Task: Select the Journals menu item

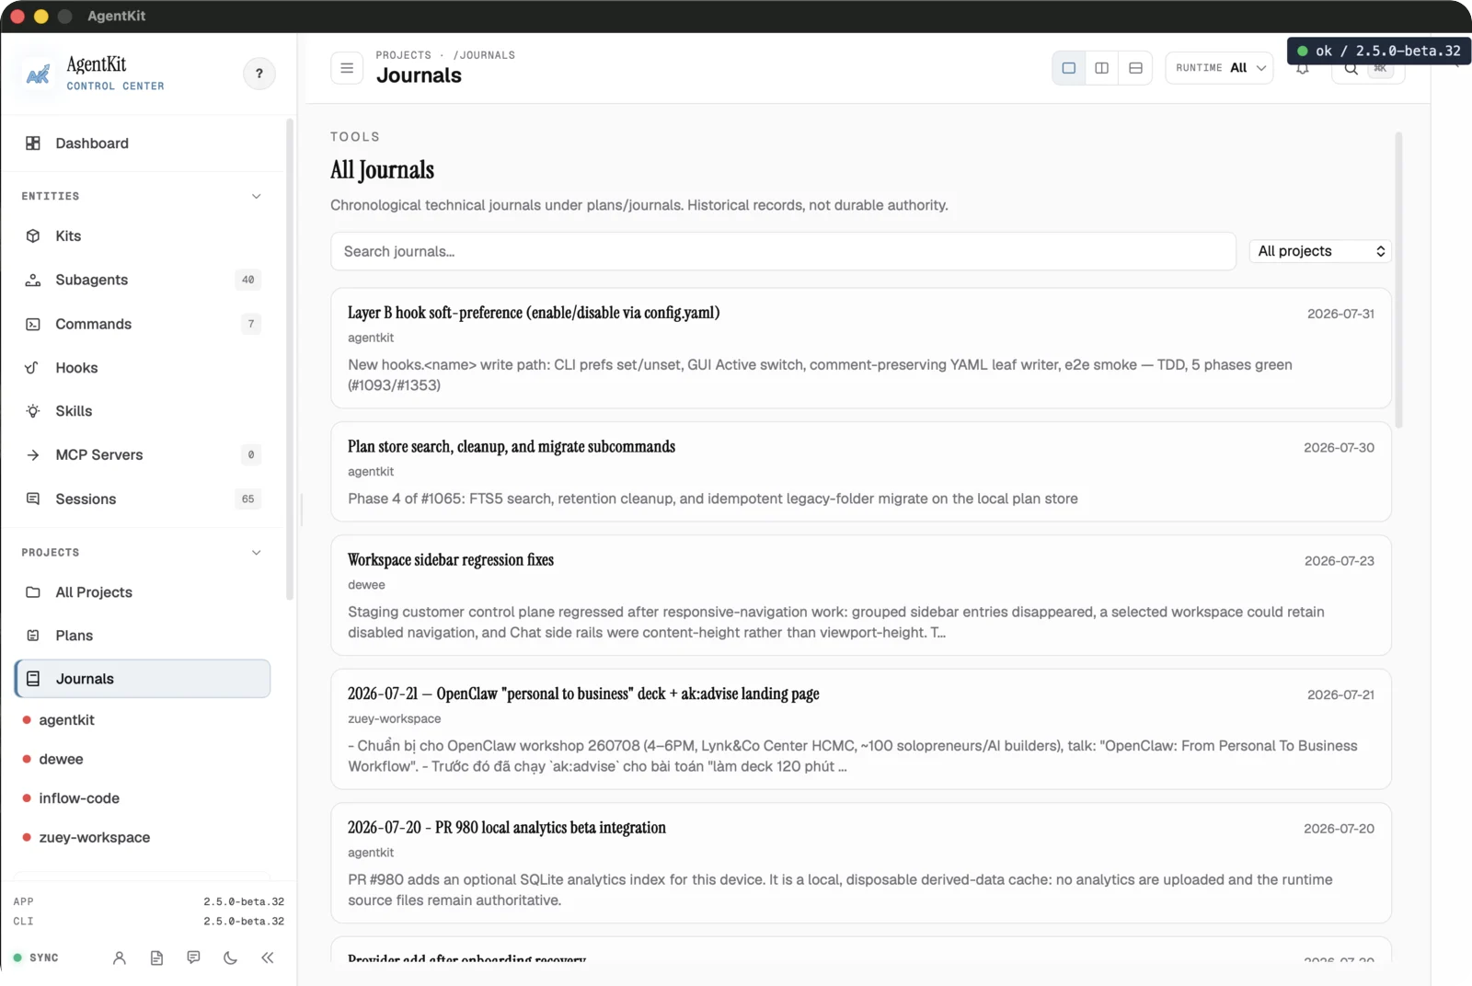Action: point(143,679)
